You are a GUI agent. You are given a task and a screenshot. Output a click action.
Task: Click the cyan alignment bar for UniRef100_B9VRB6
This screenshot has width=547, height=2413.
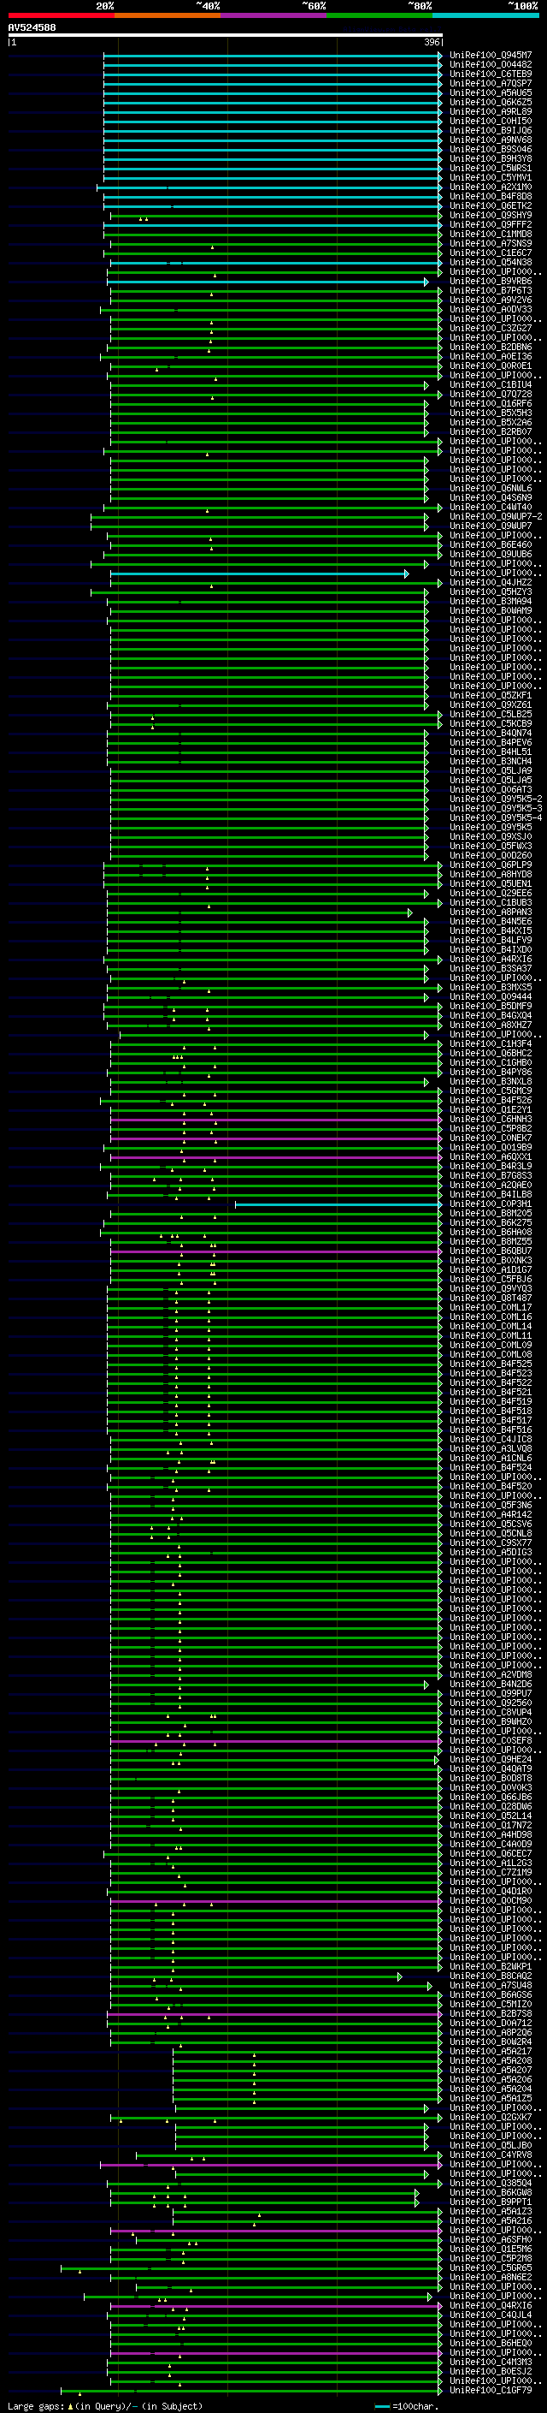[268, 281]
